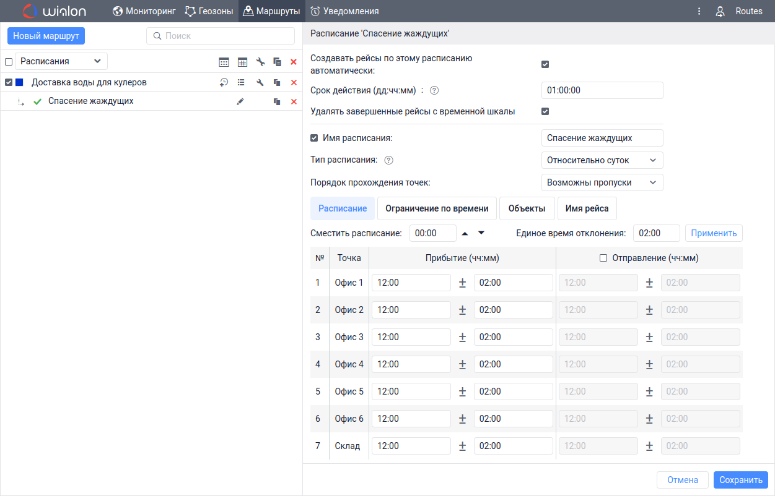Copy the Спасение жаждущих schedule
Viewport: 775px width, 496px height.
click(277, 101)
